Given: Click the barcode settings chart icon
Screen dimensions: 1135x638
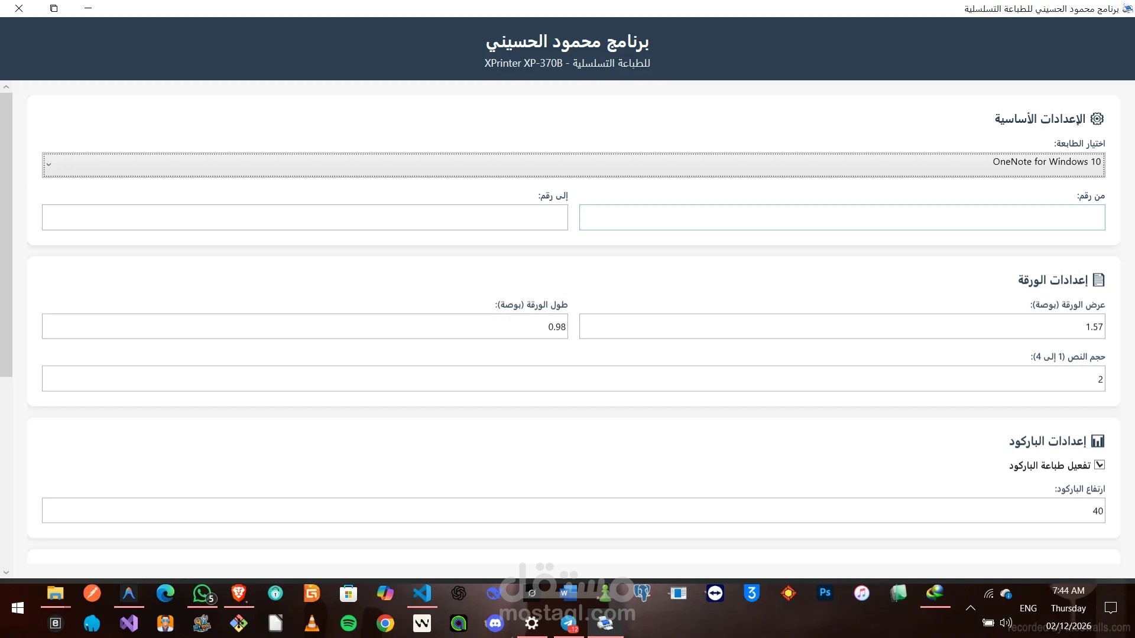Looking at the screenshot, I should (1098, 441).
